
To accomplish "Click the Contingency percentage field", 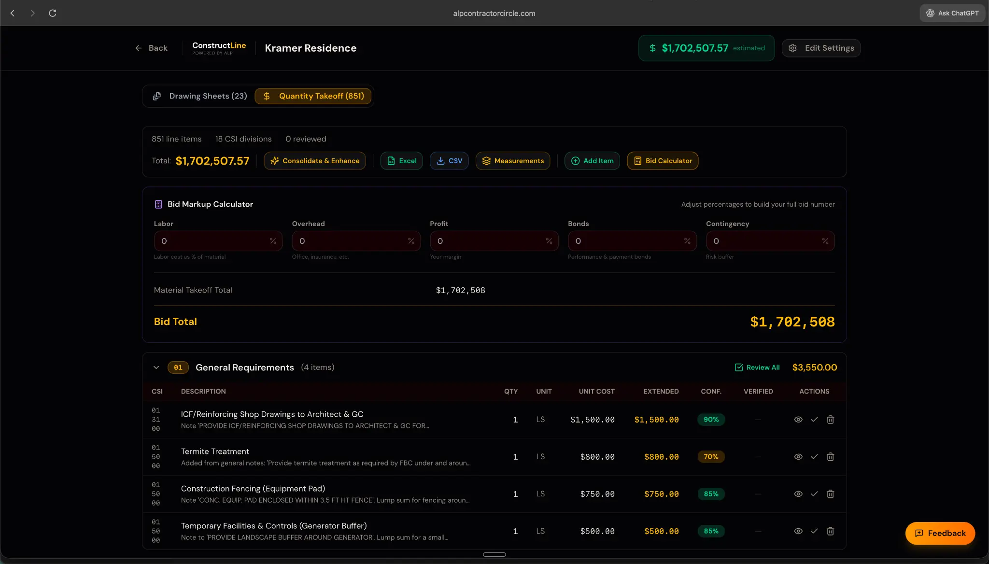I will pos(770,241).
